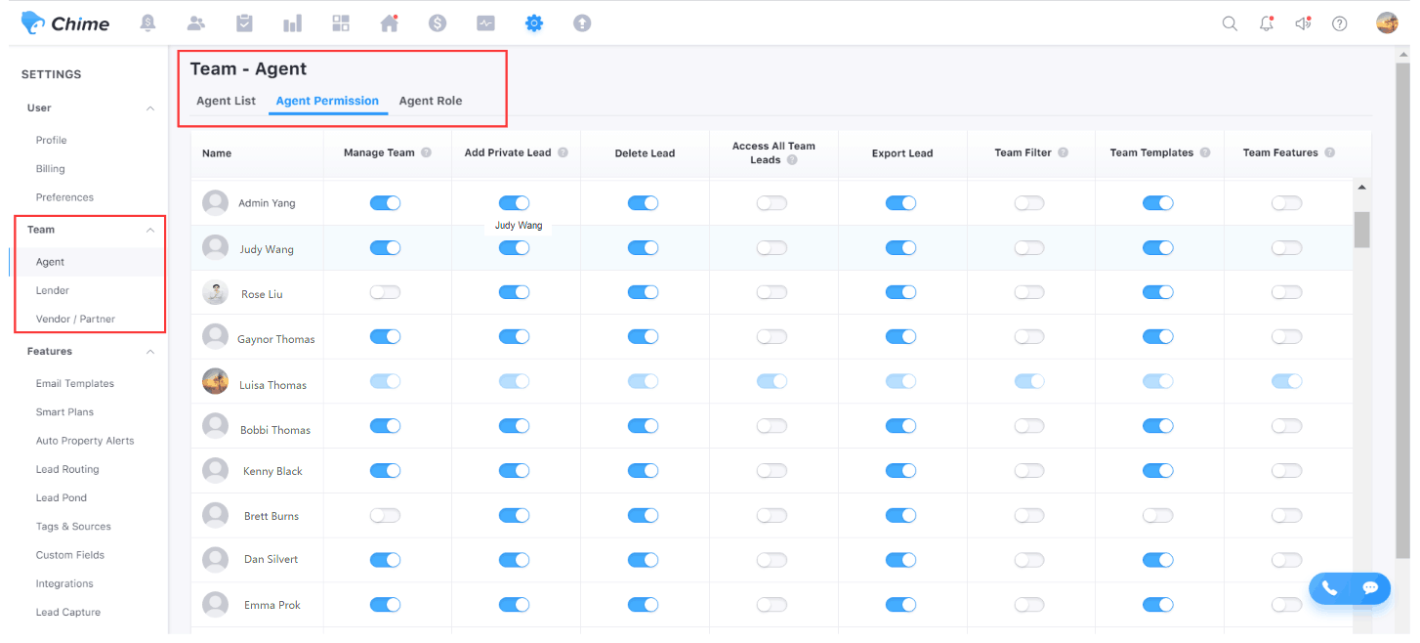Screen dimensions: 1420x643
Task: Open the search magnifier icon
Action: tap(1230, 23)
